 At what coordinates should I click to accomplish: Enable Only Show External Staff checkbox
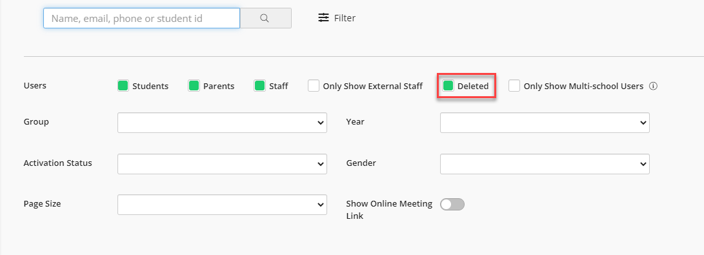[x=314, y=86]
